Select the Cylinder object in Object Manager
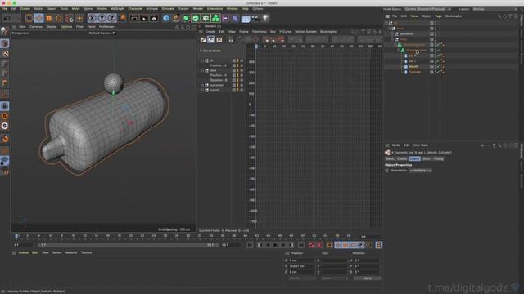Screen dimensions: 524x294 tap(415, 72)
